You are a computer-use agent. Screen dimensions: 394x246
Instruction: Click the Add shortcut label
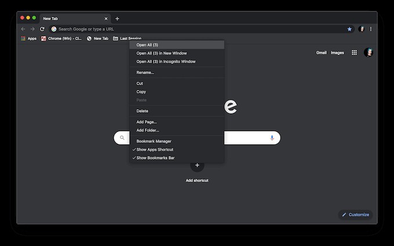197,180
